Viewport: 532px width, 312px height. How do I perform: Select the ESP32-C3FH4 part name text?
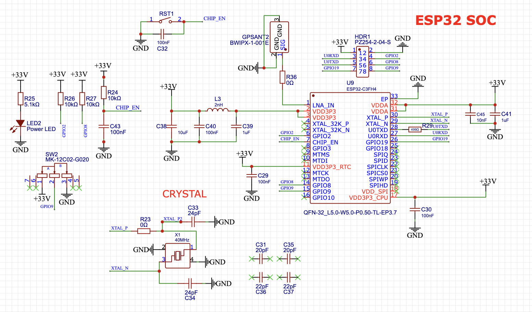point(361,89)
